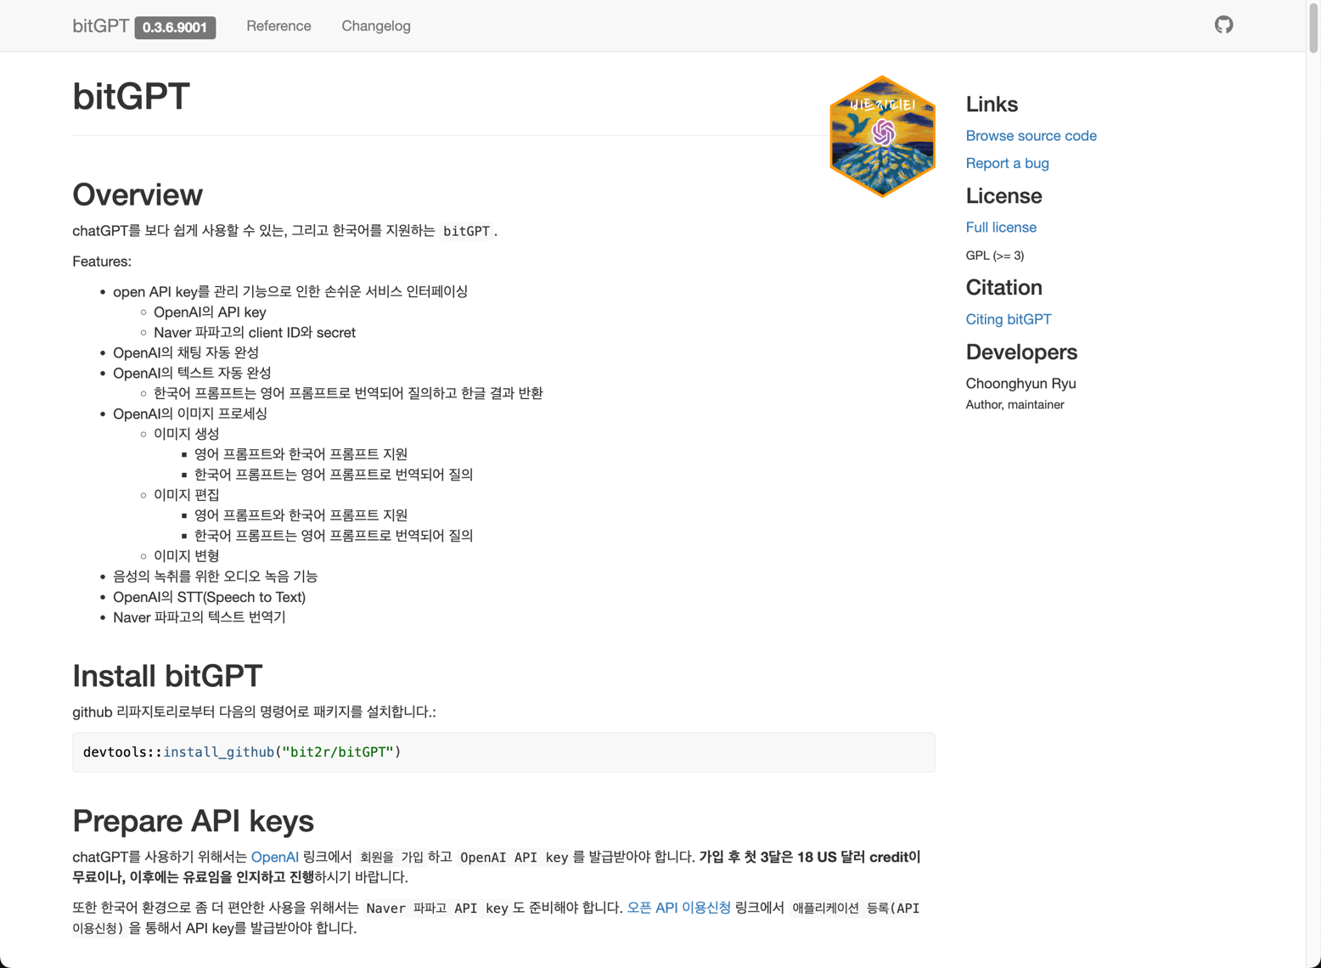The image size is (1321, 968).
Task: Open the GitHub repository icon
Action: tap(1223, 25)
